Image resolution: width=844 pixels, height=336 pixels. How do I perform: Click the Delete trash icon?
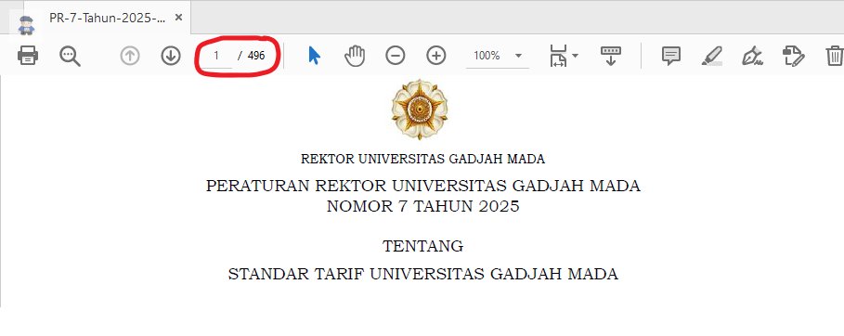835,56
